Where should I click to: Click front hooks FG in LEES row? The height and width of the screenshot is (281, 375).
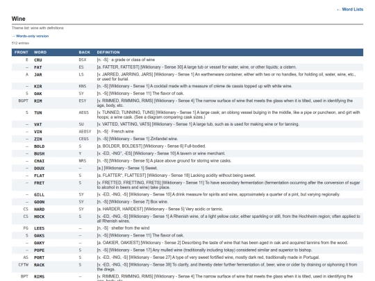click(26, 228)
